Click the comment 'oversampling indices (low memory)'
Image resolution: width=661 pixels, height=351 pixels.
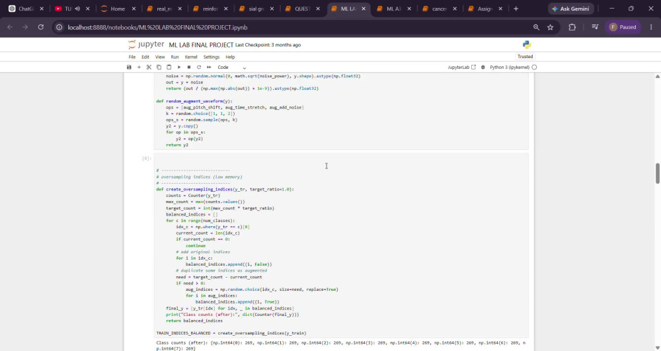pos(199,177)
